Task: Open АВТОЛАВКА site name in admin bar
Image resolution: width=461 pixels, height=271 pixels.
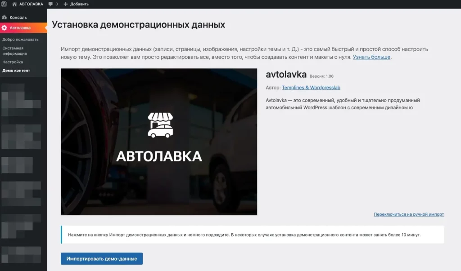Action: (x=31, y=4)
